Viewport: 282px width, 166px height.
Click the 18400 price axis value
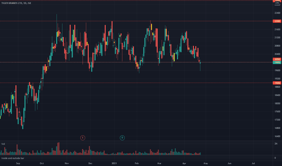click(277, 95)
